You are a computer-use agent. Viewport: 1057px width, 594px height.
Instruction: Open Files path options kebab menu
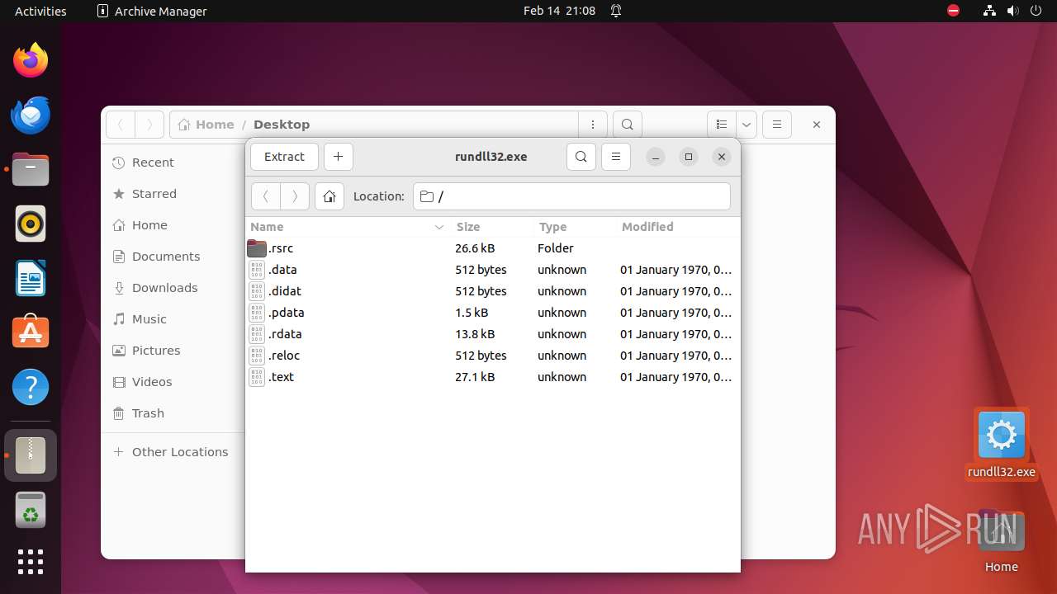click(593, 125)
